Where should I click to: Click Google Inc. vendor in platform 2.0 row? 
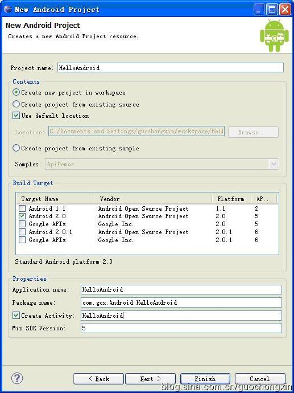[x=116, y=224]
